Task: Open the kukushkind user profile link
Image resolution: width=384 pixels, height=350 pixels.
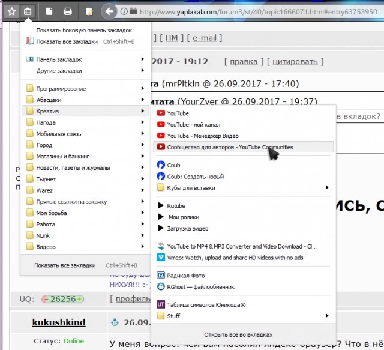Action: click(59, 322)
